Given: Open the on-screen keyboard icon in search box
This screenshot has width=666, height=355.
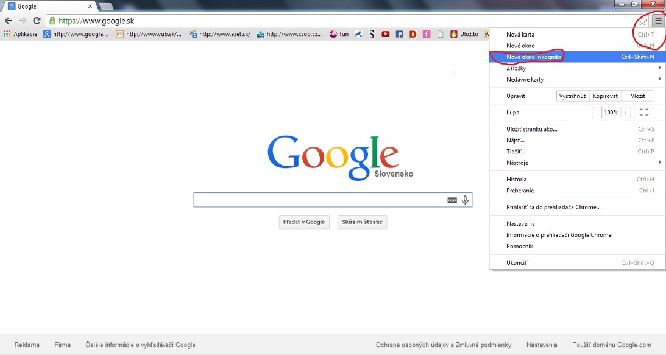Looking at the screenshot, I should (452, 200).
